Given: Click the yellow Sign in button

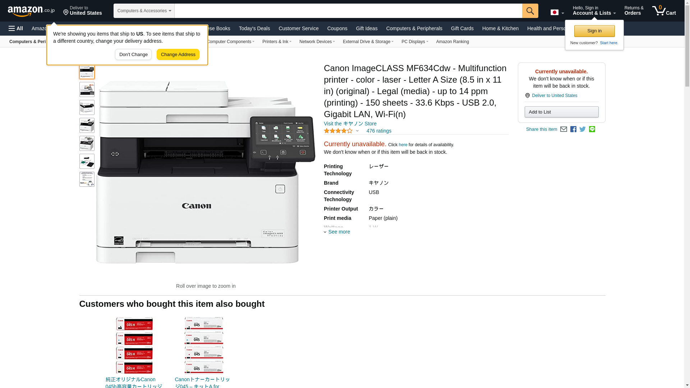Looking at the screenshot, I should click(594, 31).
